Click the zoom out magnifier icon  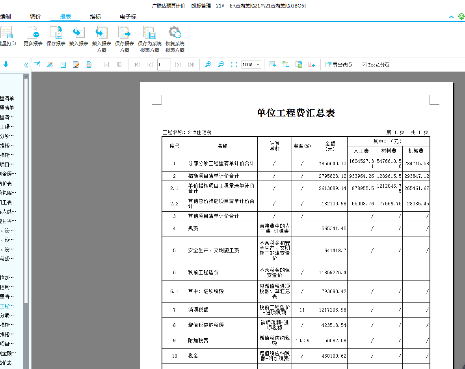[x=221, y=64]
